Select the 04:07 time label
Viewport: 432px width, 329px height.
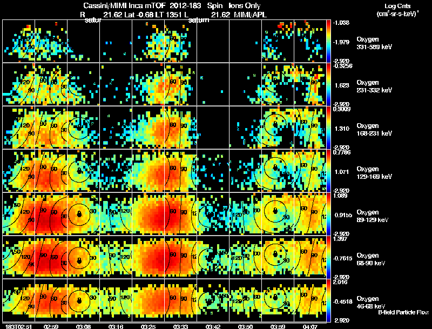tap(310, 327)
